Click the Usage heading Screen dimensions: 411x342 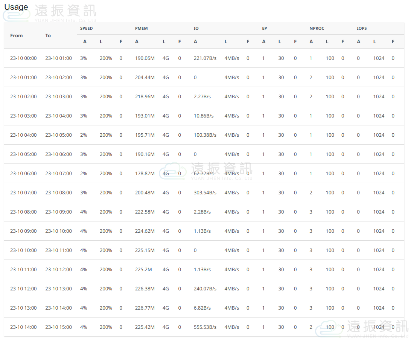point(16,7)
